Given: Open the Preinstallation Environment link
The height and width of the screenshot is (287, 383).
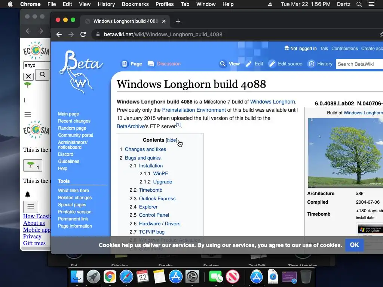Looking at the screenshot, I should click(x=194, y=110).
